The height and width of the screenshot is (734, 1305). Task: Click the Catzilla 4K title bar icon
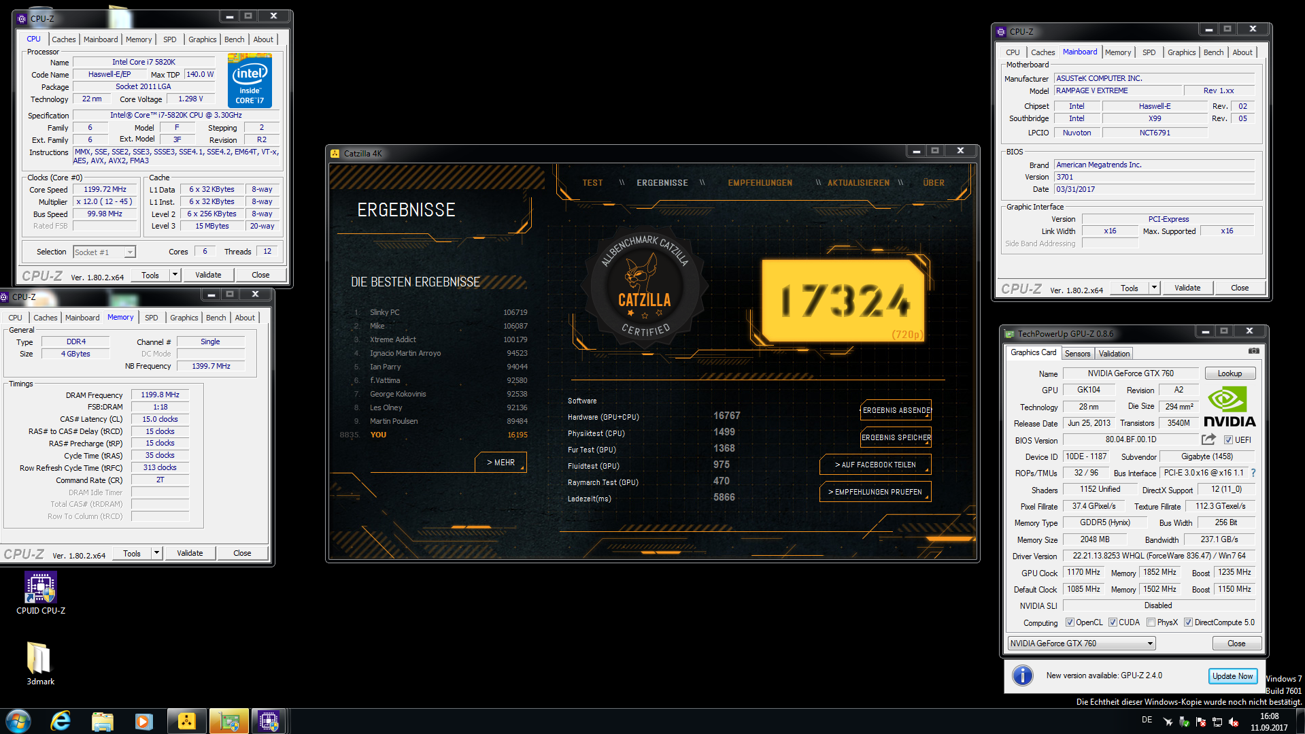335,153
